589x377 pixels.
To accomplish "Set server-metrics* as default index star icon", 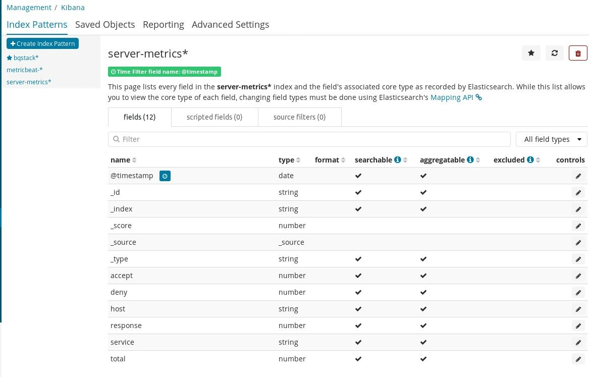I will click(x=531, y=53).
